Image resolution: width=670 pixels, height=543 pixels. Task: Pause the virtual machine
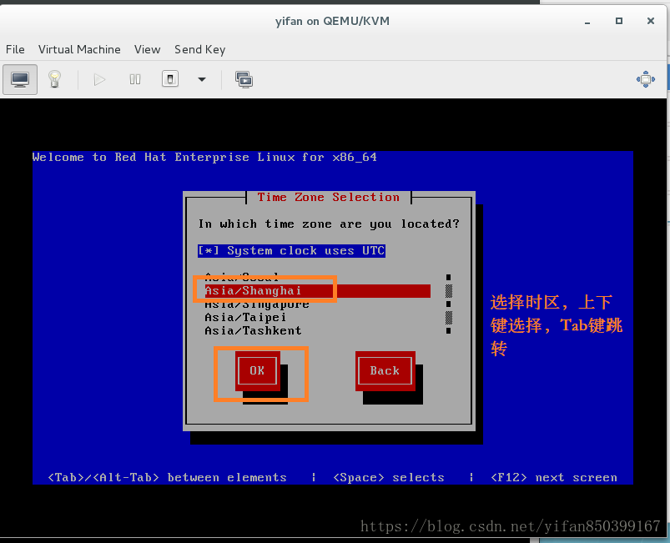(135, 79)
